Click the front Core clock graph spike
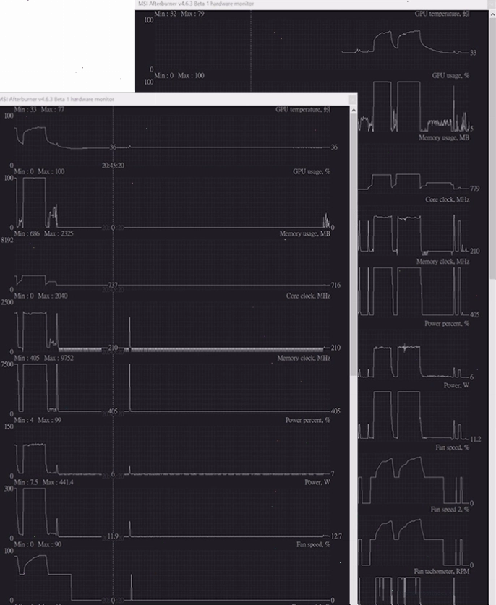This screenshot has height=605, width=496. (x=129, y=334)
